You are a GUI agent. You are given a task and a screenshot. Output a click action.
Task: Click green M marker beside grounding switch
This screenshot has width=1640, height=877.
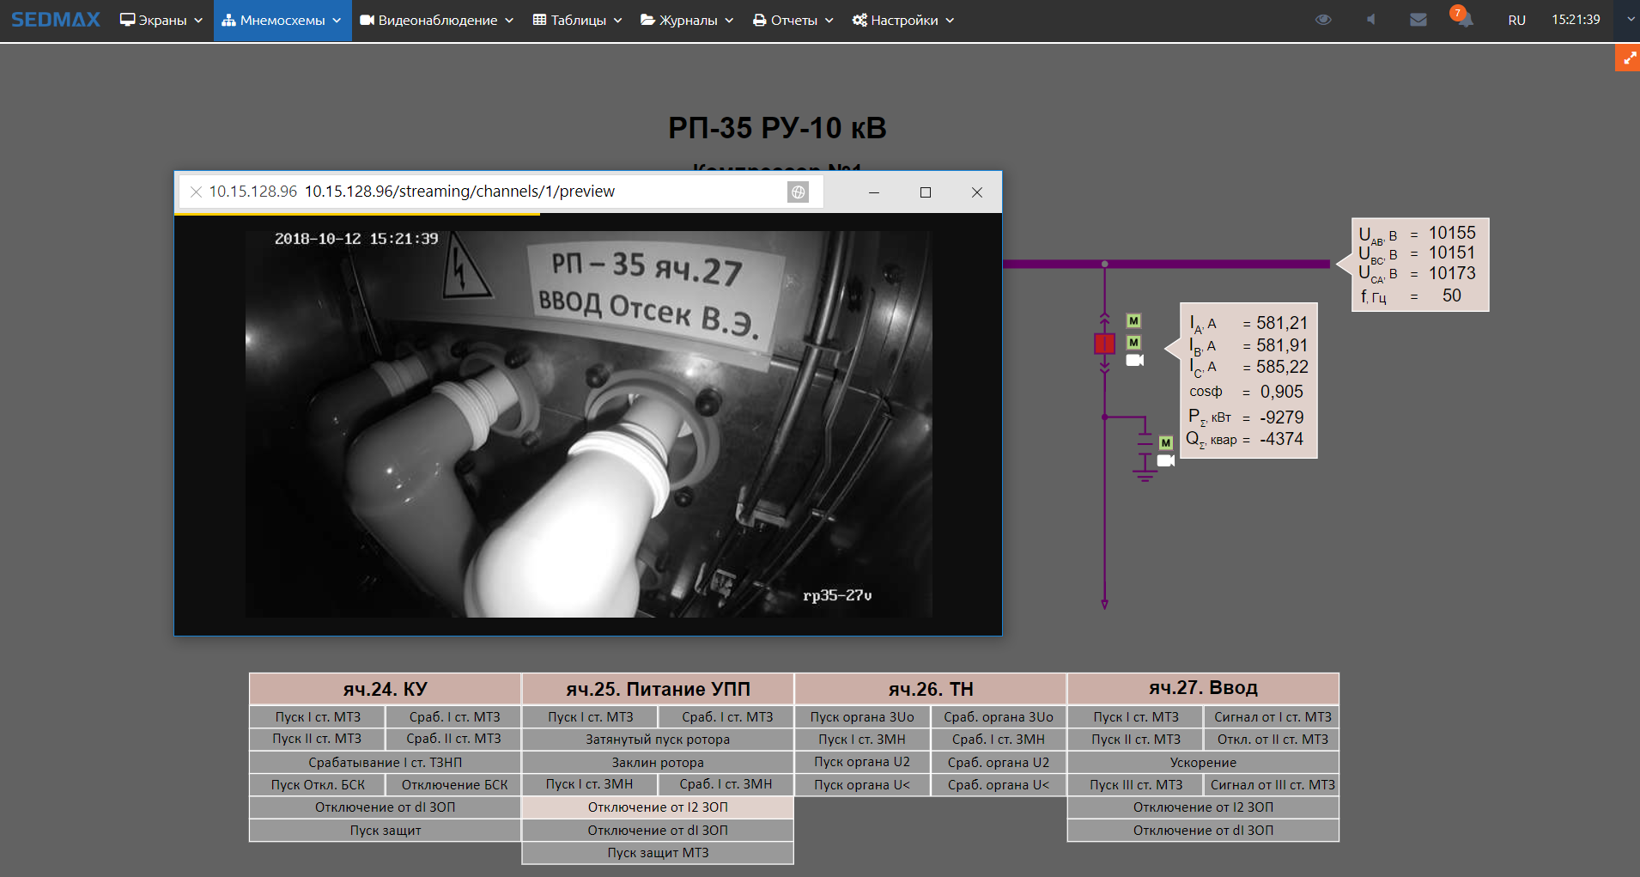pyautogui.click(x=1165, y=443)
